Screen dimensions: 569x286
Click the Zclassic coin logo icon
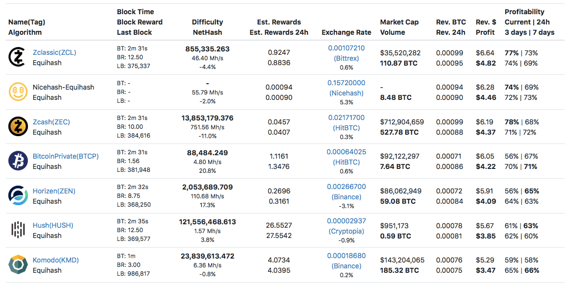coord(18,58)
